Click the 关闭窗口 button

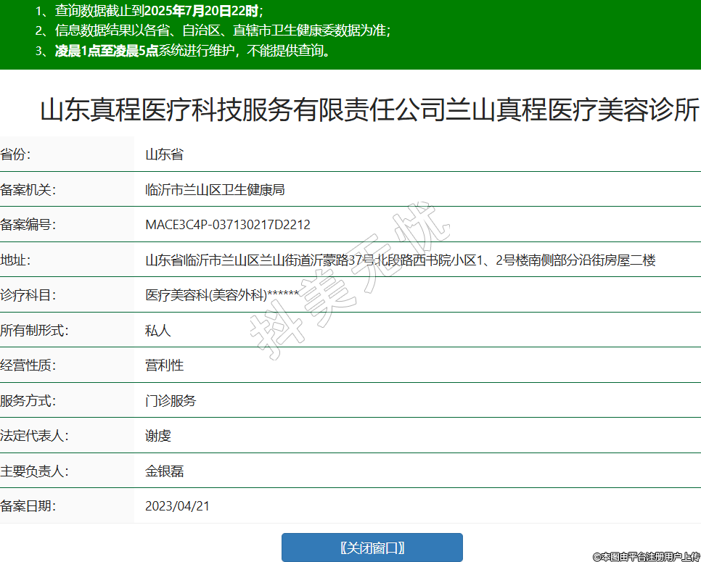point(372,547)
